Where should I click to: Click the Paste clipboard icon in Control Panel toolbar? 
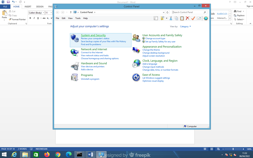[182, 18]
